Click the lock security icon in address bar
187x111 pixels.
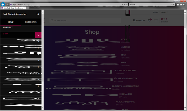pos(125,5)
